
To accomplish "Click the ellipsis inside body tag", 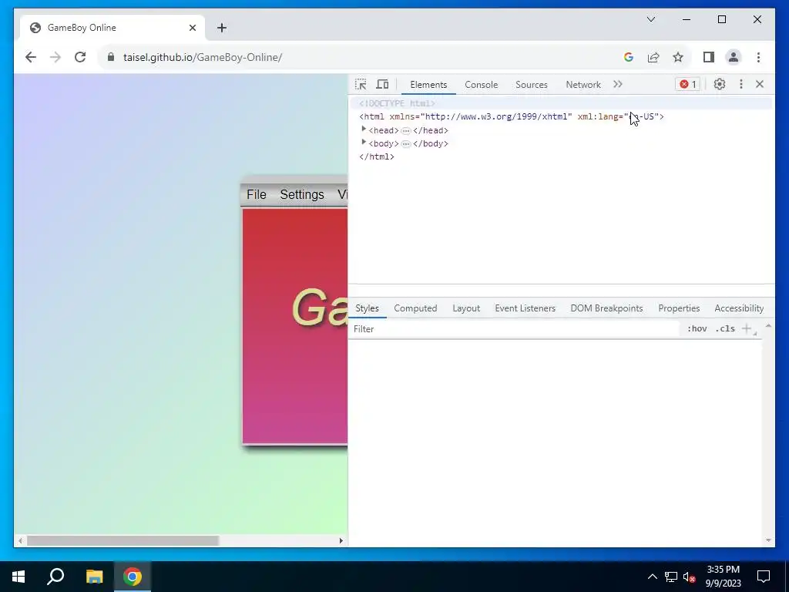I will 406,143.
